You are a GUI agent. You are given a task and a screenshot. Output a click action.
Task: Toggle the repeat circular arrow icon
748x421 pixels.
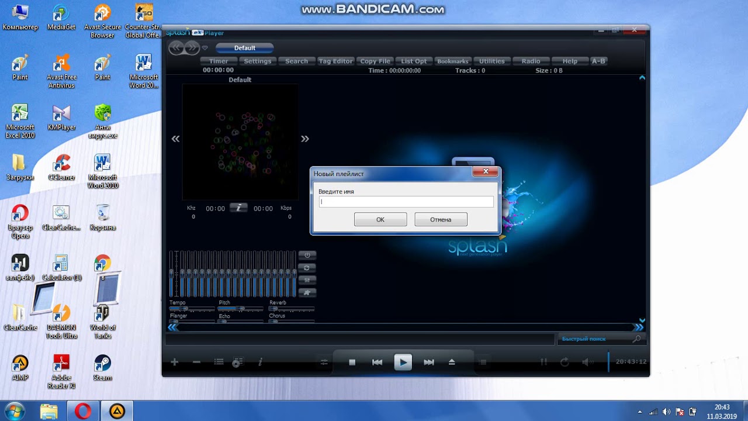coord(565,363)
